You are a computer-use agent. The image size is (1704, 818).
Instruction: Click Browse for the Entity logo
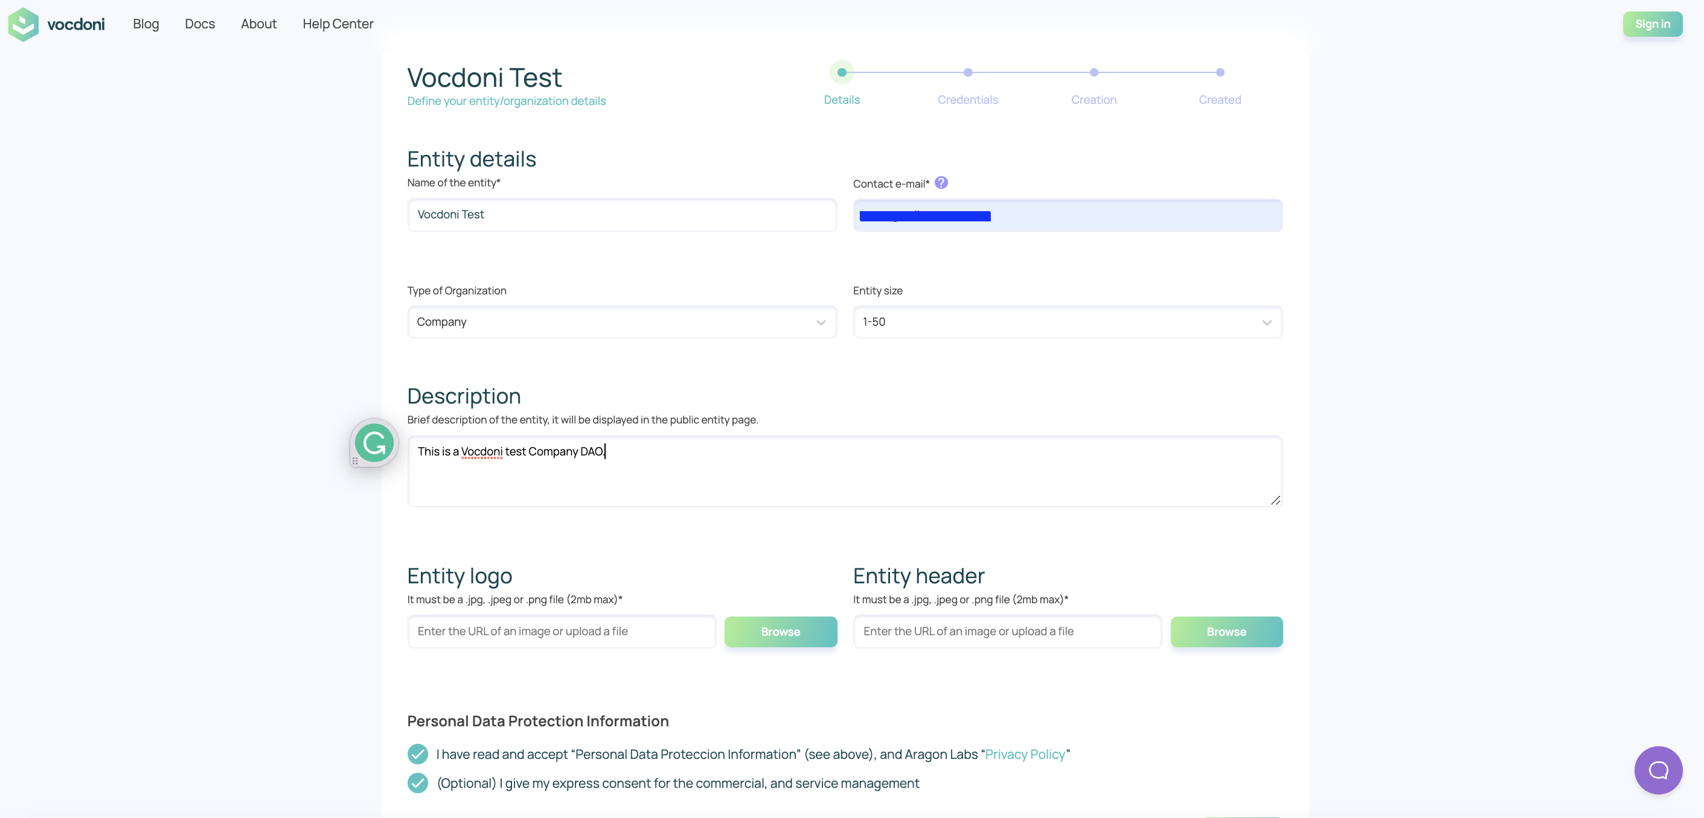point(781,632)
